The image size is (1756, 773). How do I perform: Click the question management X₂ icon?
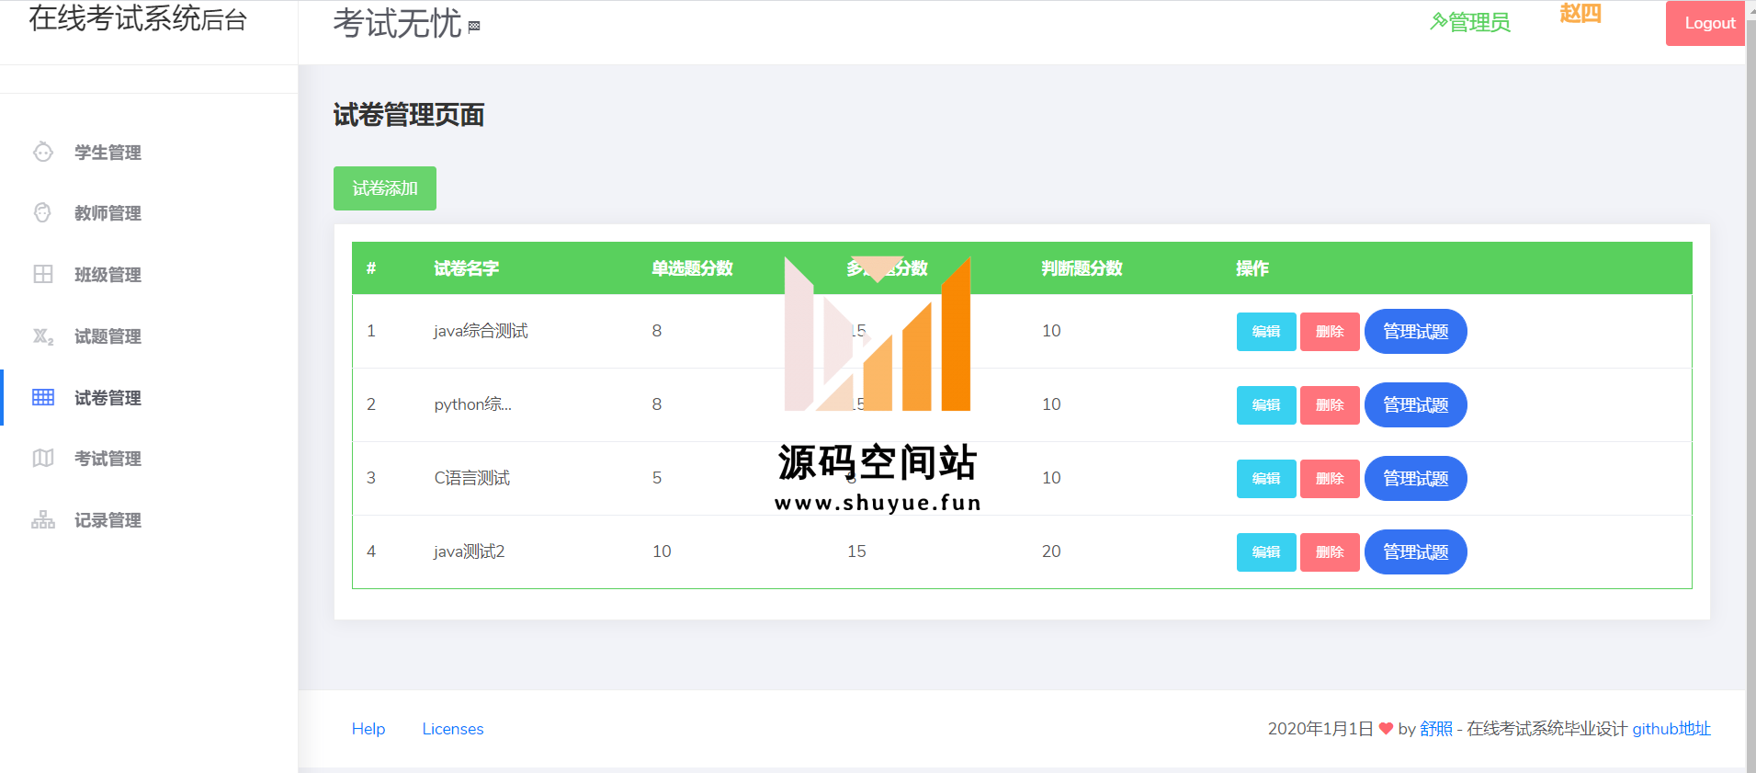click(43, 336)
